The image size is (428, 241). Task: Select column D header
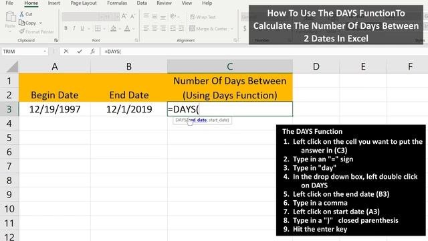pos(316,66)
